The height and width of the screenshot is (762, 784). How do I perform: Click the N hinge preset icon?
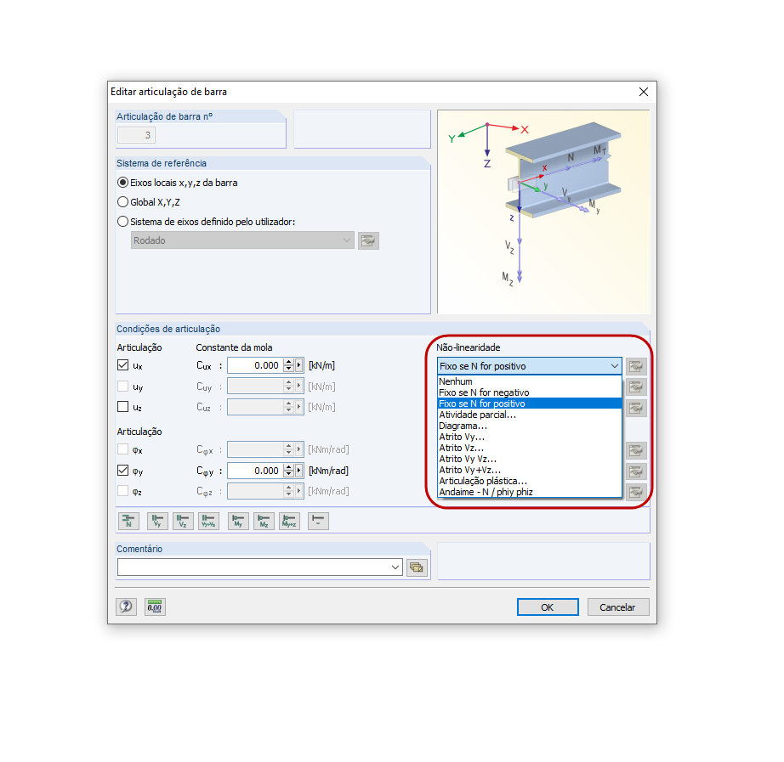pyautogui.click(x=128, y=521)
